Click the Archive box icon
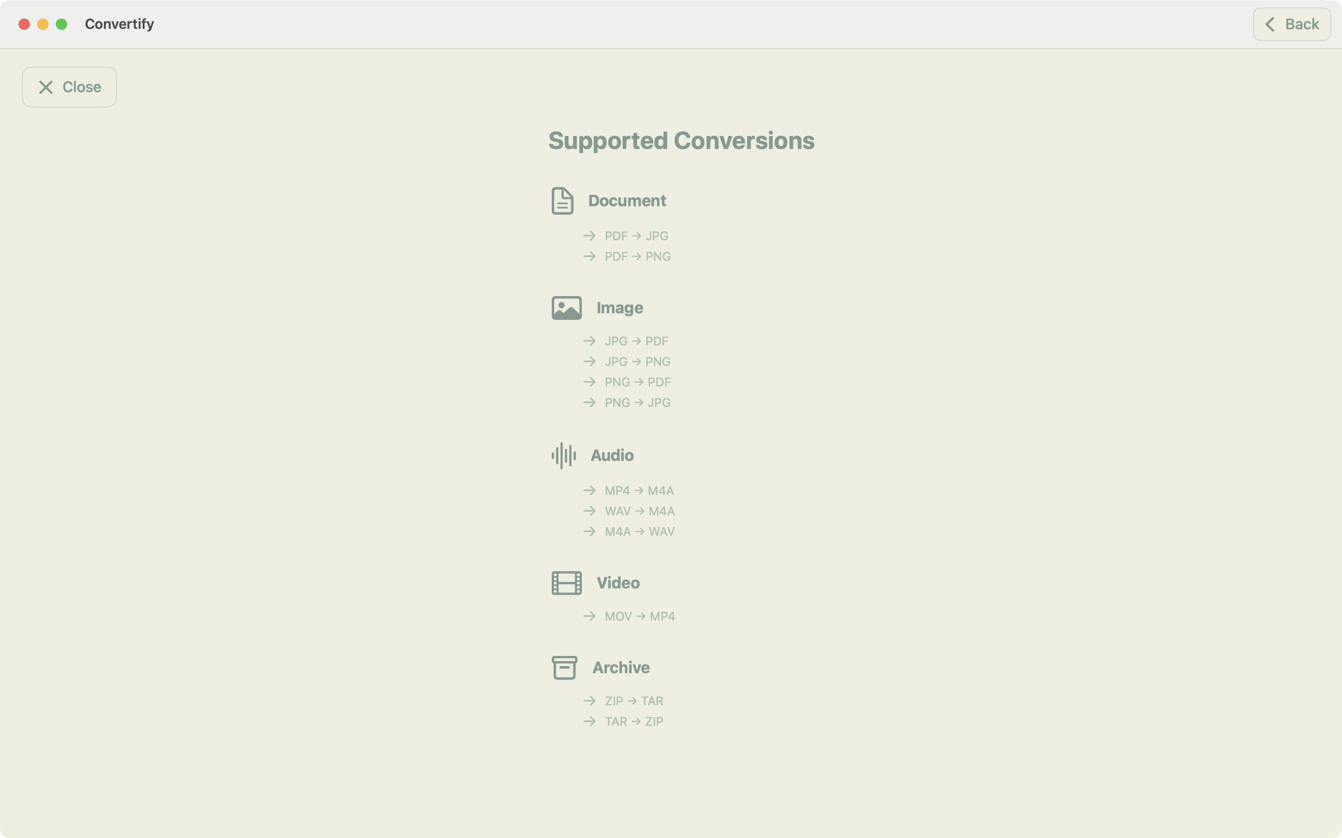 click(564, 667)
